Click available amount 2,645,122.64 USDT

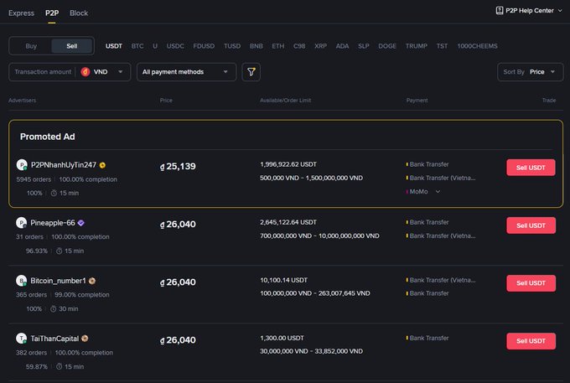click(x=288, y=222)
